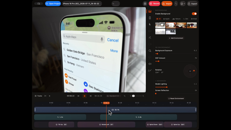Screen dimensions: 231x130
Task: Select the 2.0x zoom clip
Action: point(139,117)
